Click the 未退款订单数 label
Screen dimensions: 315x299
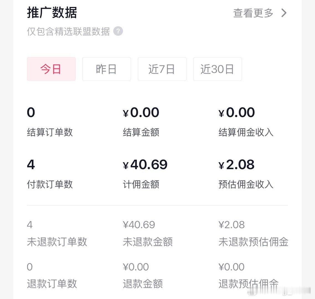[x=57, y=241]
